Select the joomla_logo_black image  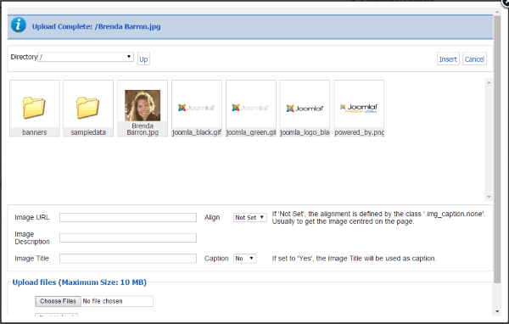pyautogui.click(x=305, y=108)
